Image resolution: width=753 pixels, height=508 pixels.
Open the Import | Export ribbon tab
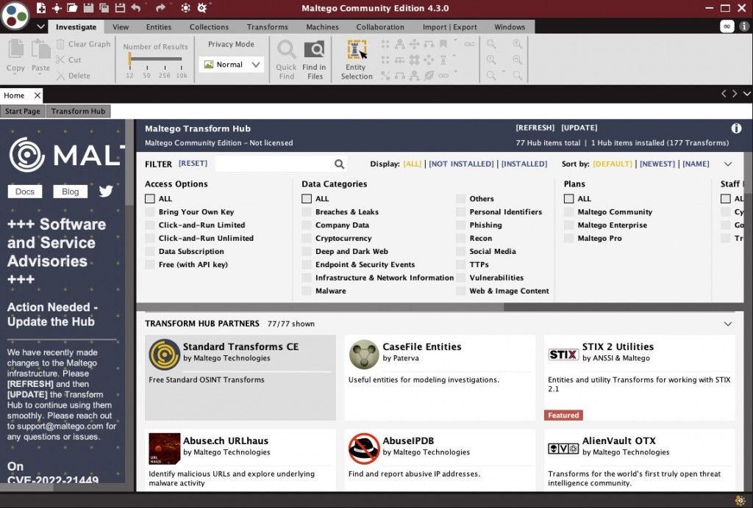(449, 27)
